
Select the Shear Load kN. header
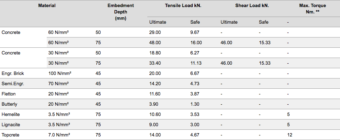(252, 6)
